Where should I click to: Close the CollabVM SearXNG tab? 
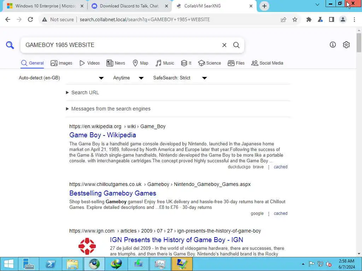pos(251,6)
